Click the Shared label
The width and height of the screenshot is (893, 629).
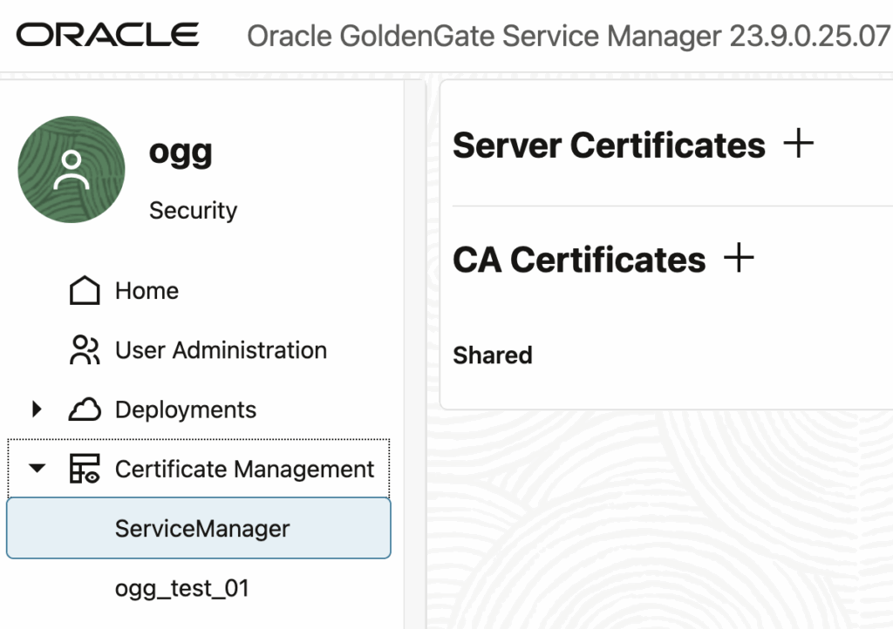point(492,355)
